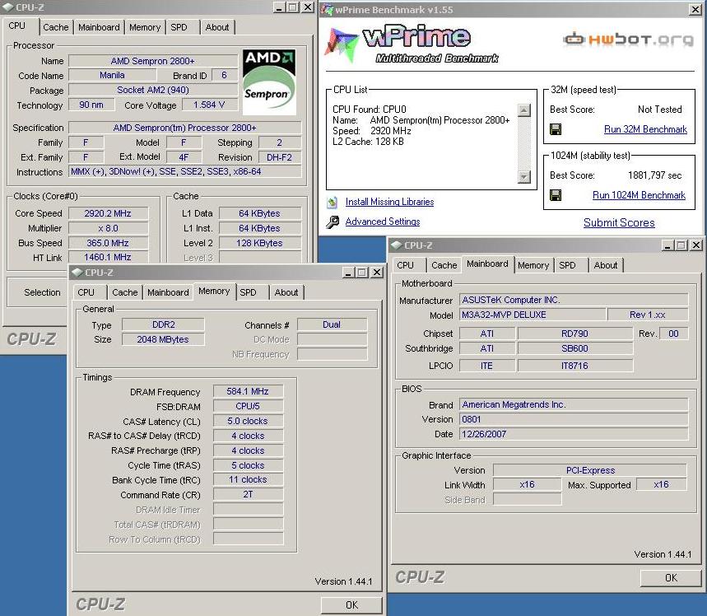This screenshot has height=616, width=707.
Task: Click the CPU-Z Memory window title icon
Action: point(77,272)
